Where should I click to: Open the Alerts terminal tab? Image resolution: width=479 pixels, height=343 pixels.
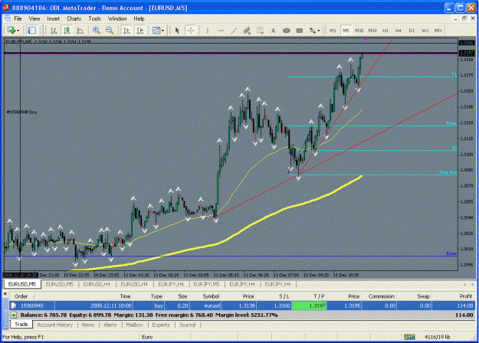click(110, 325)
